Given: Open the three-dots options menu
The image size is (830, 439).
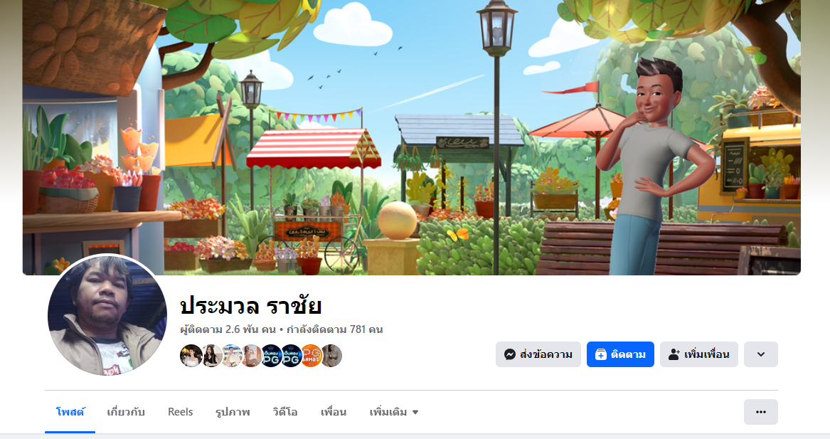Looking at the screenshot, I should 761,412.
